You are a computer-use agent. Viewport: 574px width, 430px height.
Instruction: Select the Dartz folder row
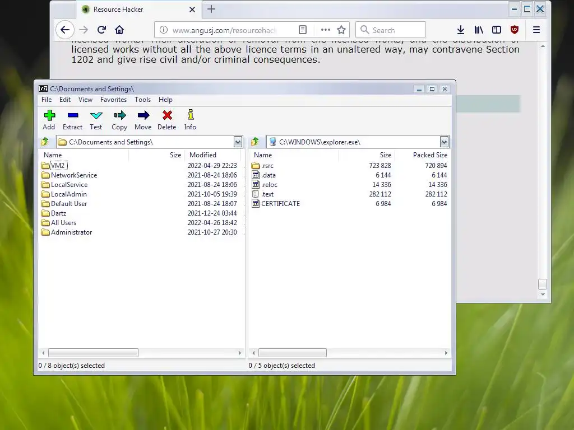142,213
